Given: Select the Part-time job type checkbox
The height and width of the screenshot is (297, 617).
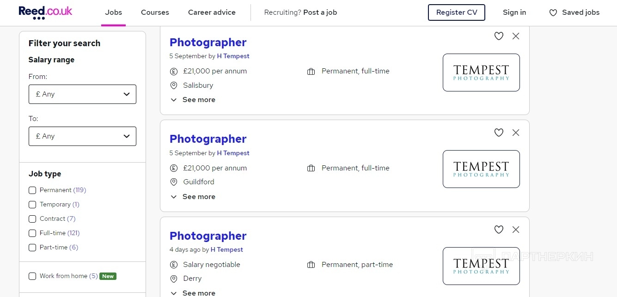Looking at the screenshot, I should click(32, 248).
